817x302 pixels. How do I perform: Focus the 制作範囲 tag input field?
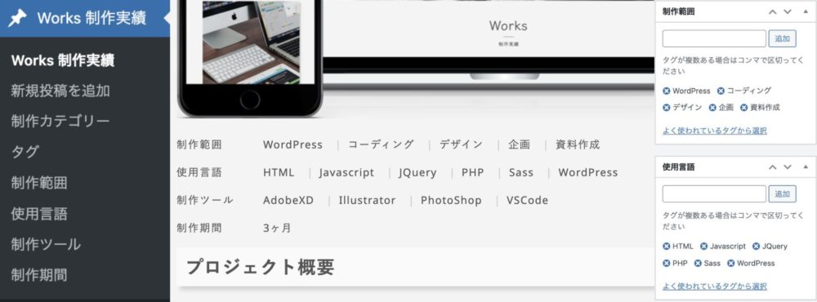pos(714,38)
